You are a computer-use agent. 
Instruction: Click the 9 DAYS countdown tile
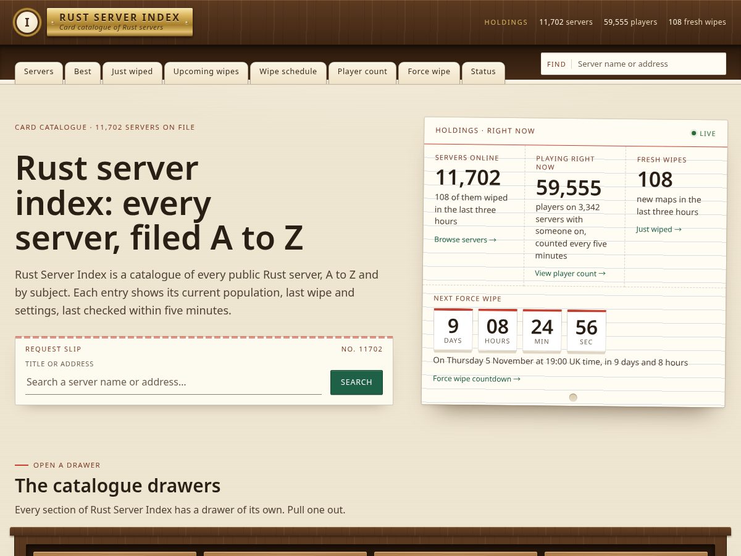(x=453, y=330)
